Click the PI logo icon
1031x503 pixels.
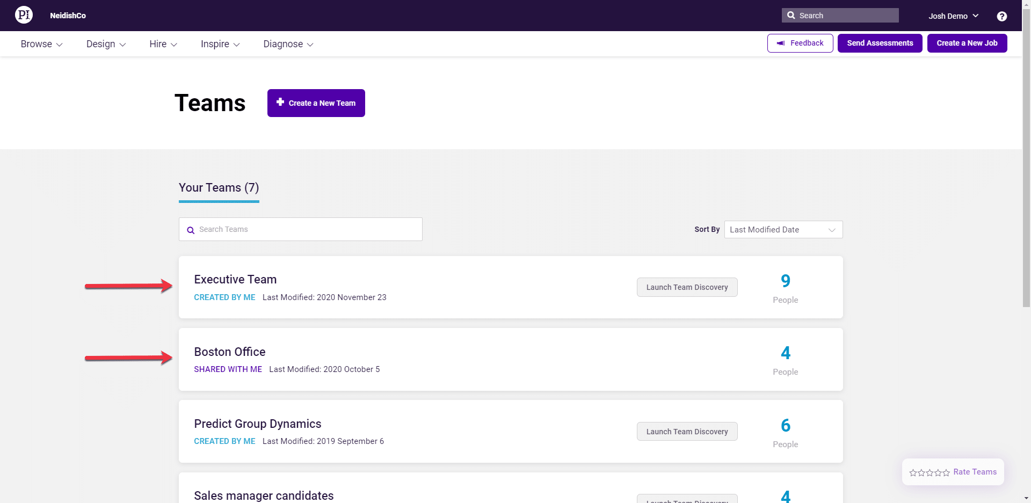pos(24,15)
